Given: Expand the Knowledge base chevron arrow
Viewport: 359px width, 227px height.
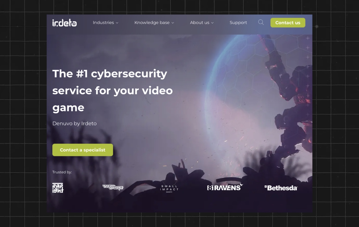Looking at the screenshot, I should tap(173, 23).
